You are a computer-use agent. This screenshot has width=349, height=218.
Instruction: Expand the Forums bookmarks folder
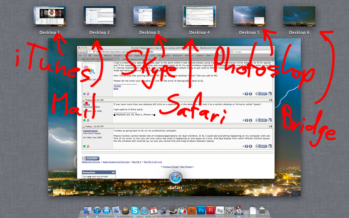(x=118, y=55)
